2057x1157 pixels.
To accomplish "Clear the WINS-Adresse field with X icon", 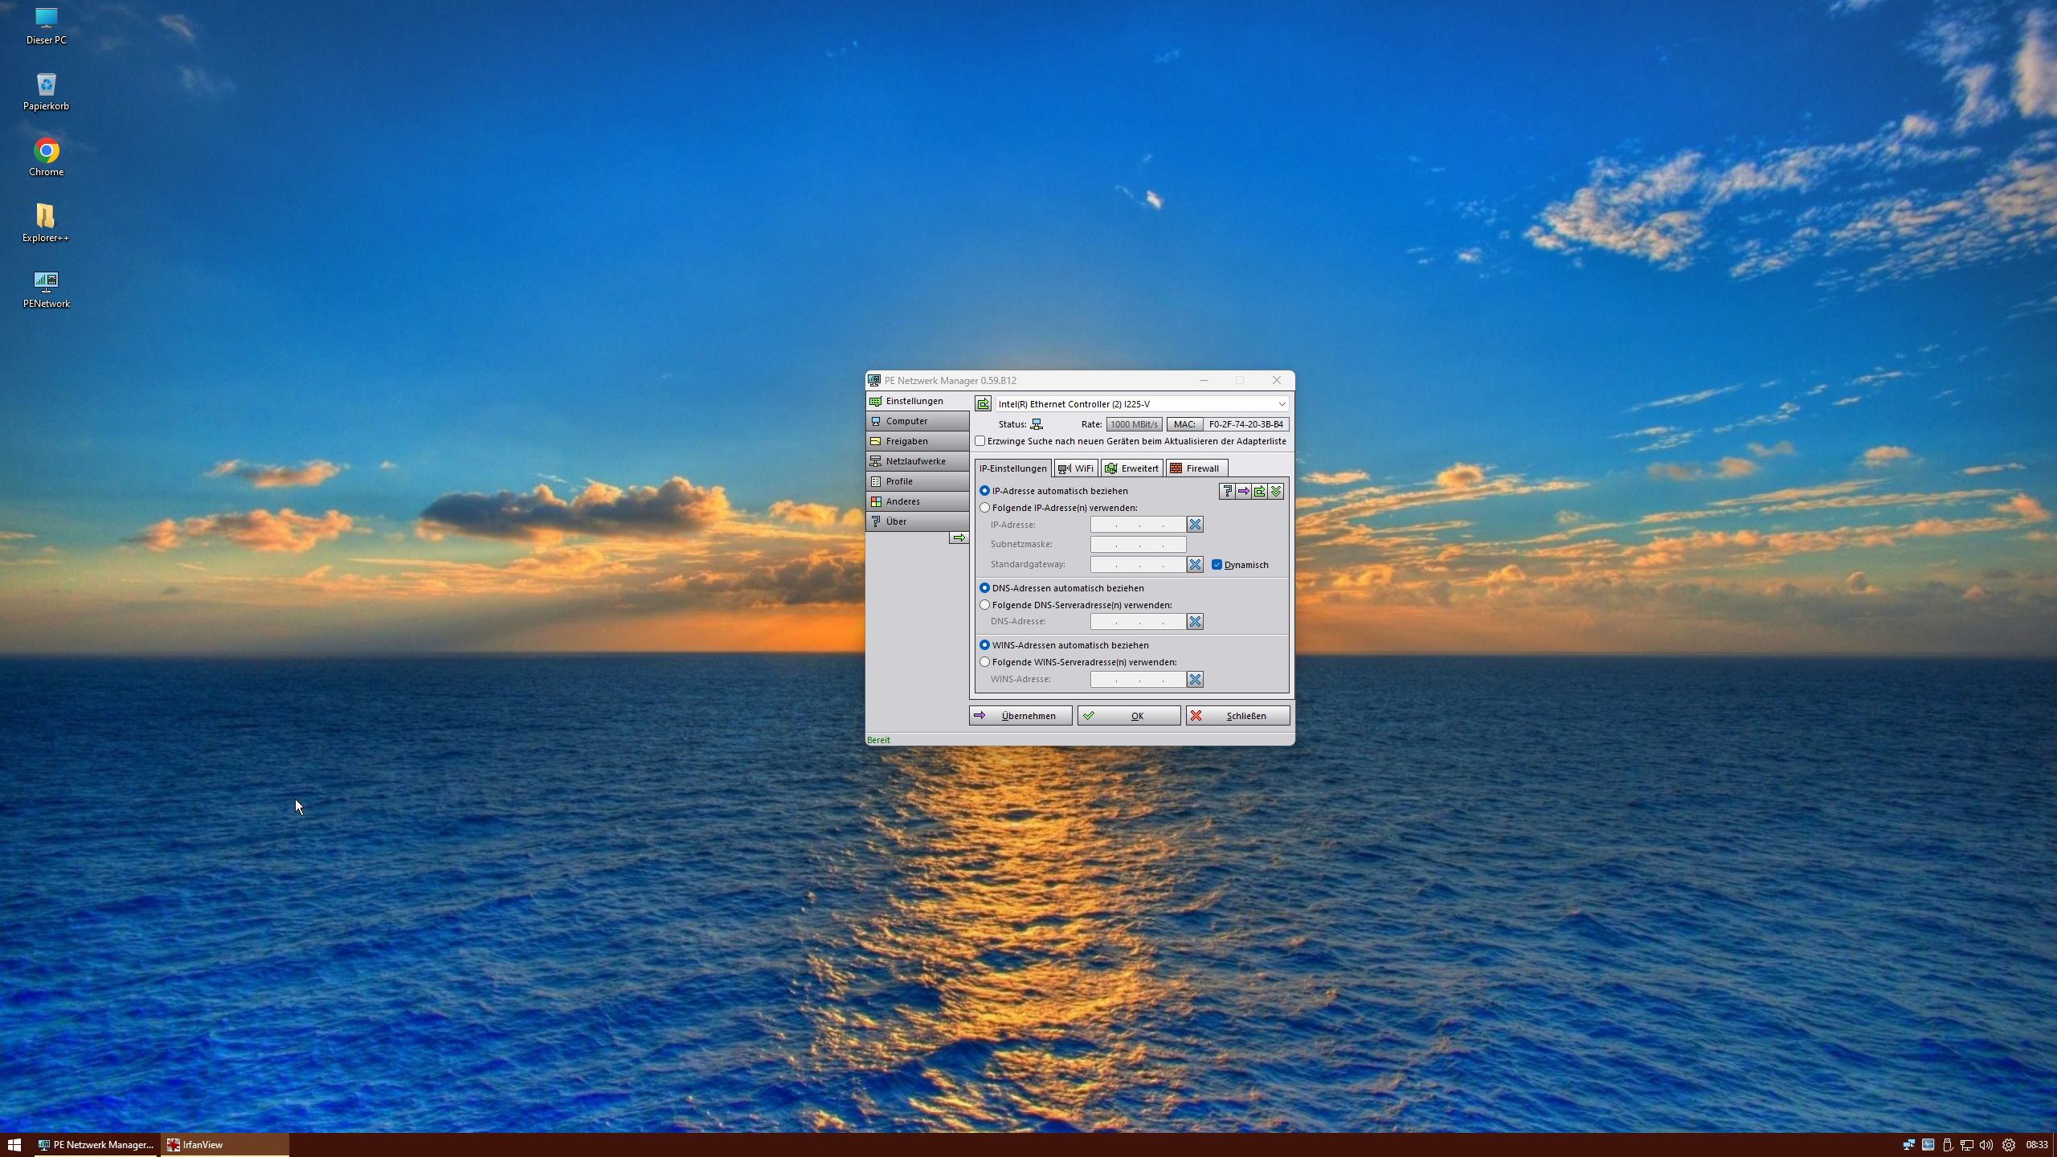I will [1195, 680].
